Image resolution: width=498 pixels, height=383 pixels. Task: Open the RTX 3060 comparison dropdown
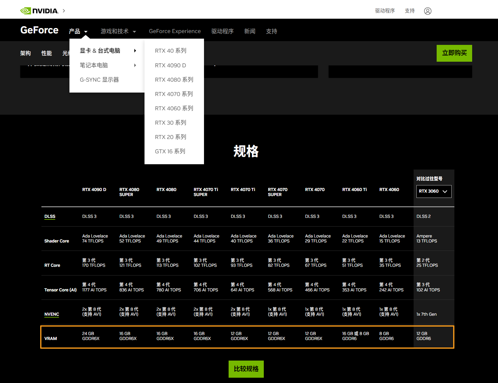tap(434, 191)
